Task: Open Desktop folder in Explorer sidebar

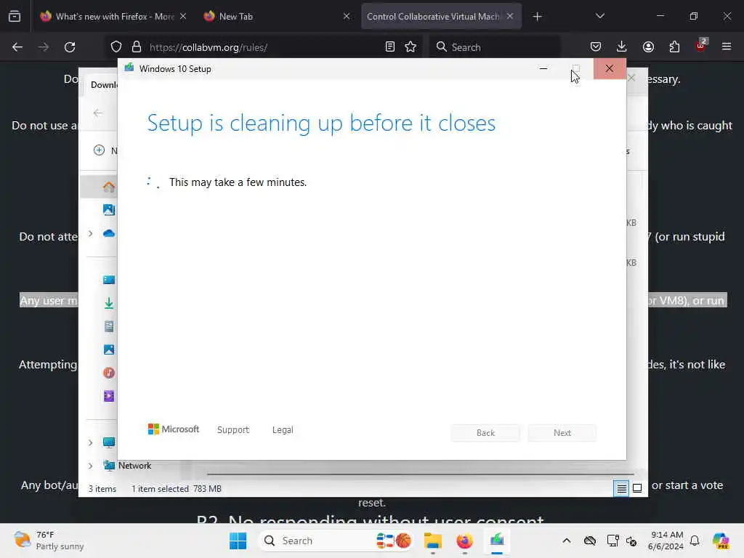Action: click(x=109, y=280)
